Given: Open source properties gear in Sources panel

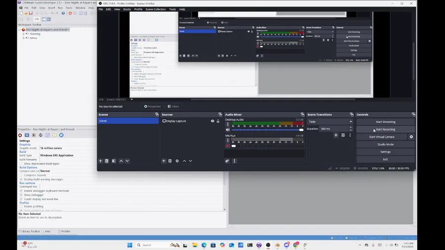Looking at the screenshot, I should click(177, 161).
